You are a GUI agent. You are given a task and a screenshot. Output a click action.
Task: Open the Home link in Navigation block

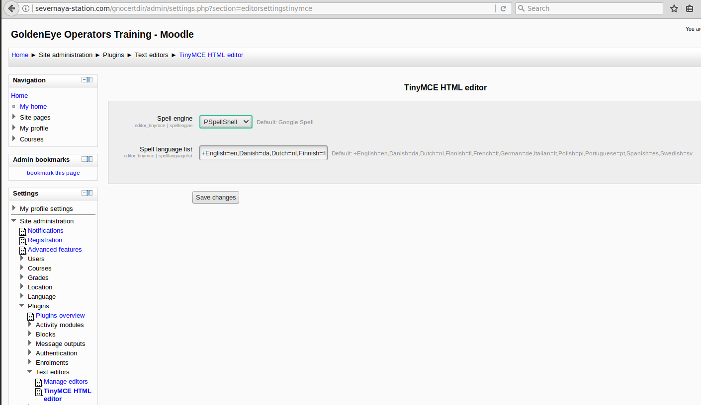pos(19,96)
